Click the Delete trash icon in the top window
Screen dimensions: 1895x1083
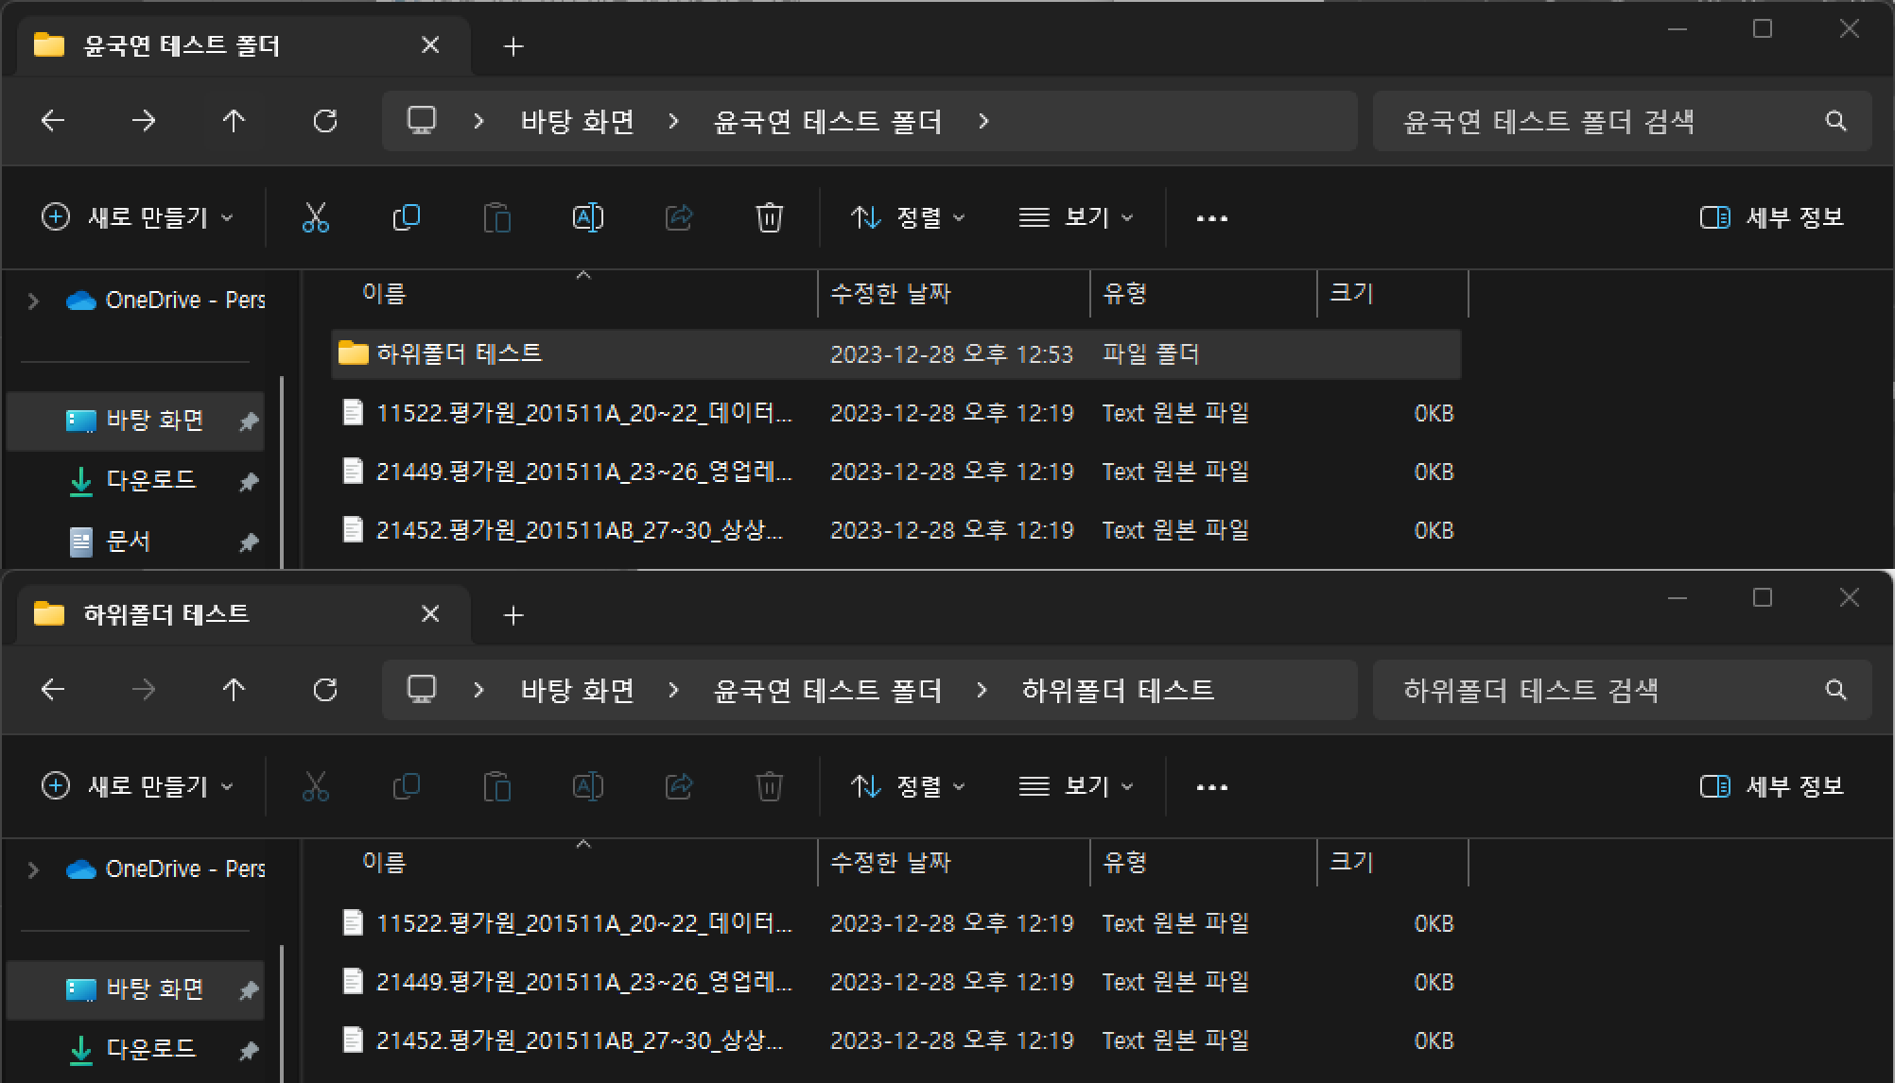pos(769,217)
